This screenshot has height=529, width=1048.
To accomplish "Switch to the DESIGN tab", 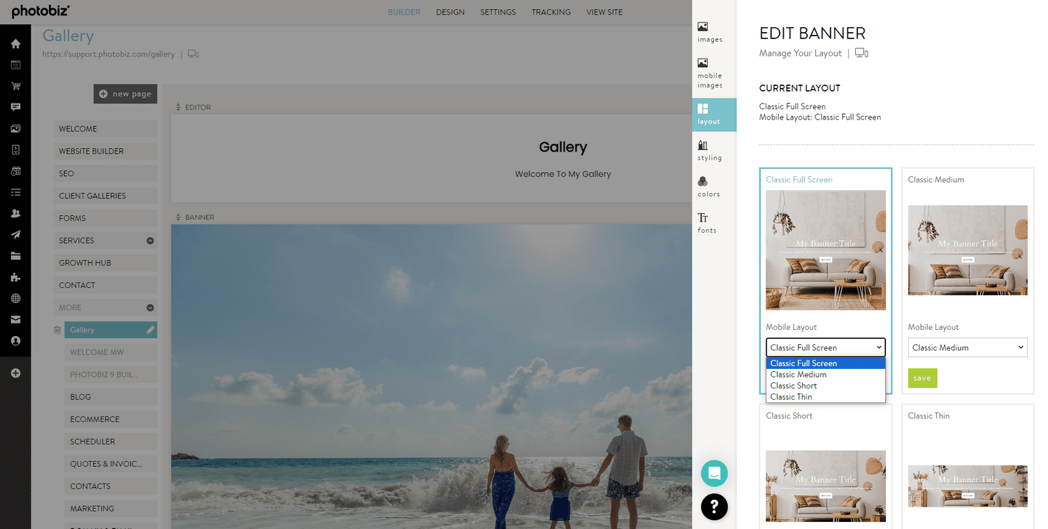I will point(450,12).
